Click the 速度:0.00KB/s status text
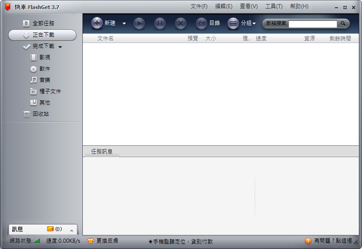The image size is (362, 249). point(63,241)
